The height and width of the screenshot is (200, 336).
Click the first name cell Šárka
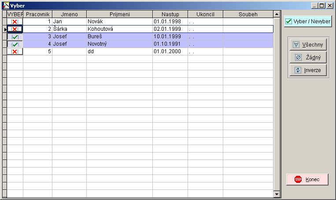69,29
